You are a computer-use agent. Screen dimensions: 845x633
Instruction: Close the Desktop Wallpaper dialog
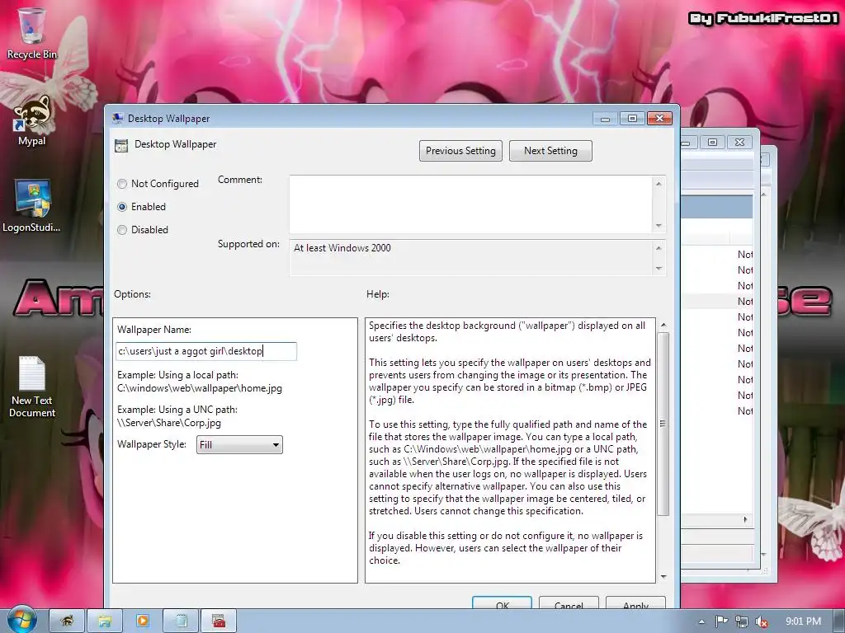[659, 119]
